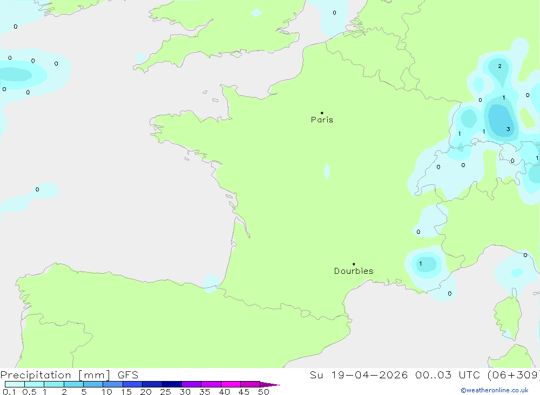Click the '2' precipitation value on map
This screenshot has width=540, height=395.
point(500,66)
